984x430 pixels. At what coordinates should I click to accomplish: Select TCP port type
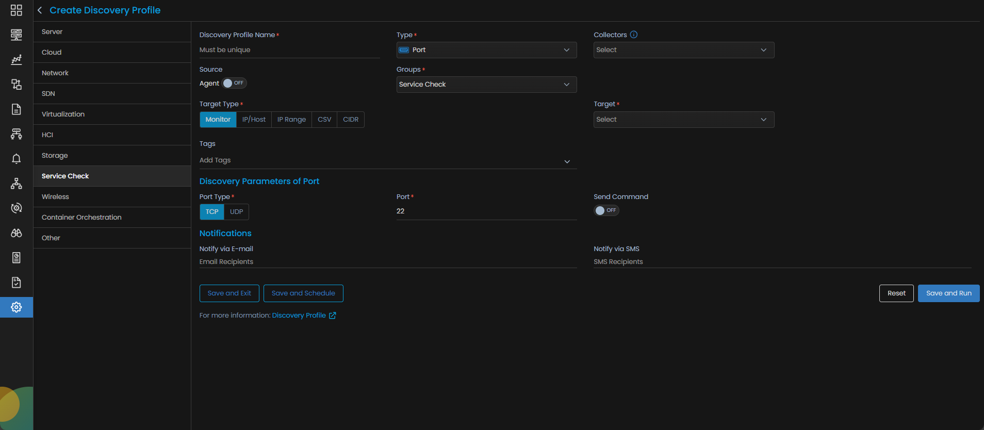tap(212, 212)
